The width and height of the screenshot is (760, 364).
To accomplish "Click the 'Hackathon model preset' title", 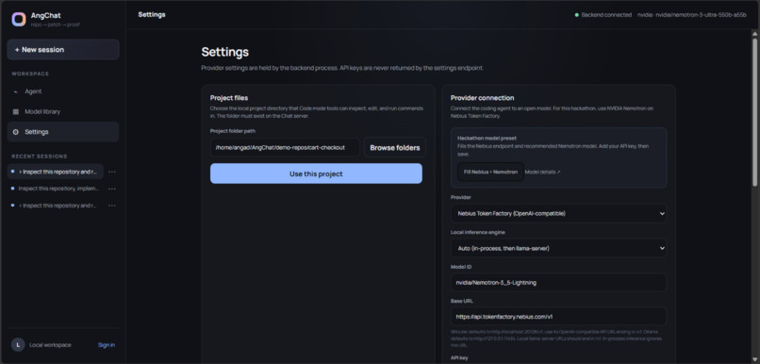I will 487,138.
